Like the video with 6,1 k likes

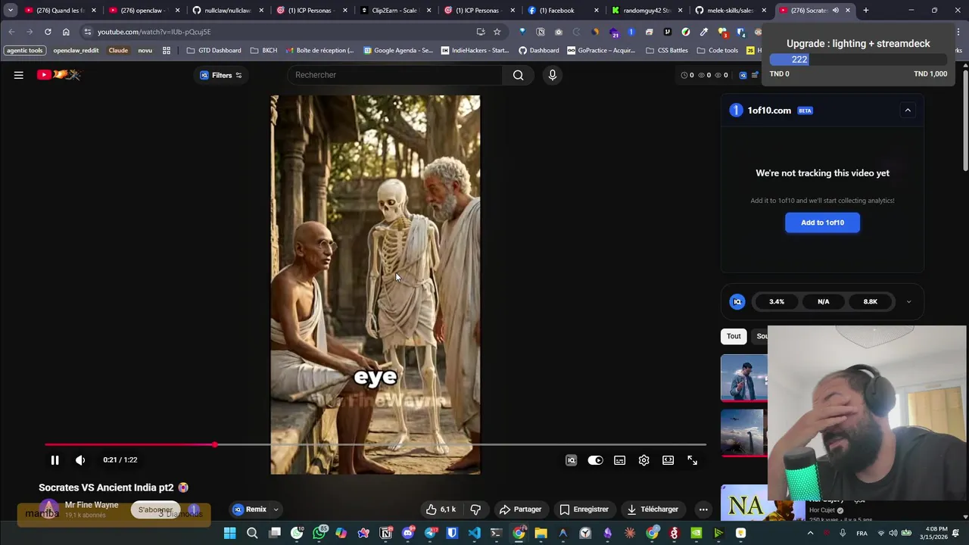point(440,509)
